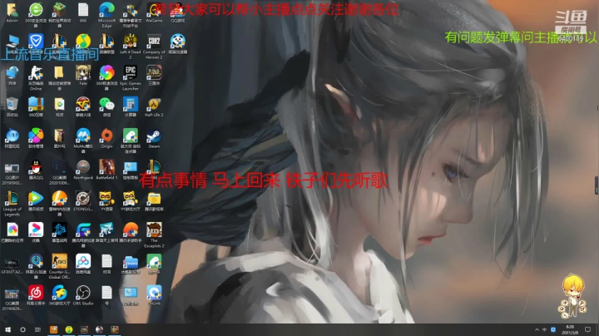Launch NetEase Cloud Music red icon
599x336 pixels.
tap(36, 293)
